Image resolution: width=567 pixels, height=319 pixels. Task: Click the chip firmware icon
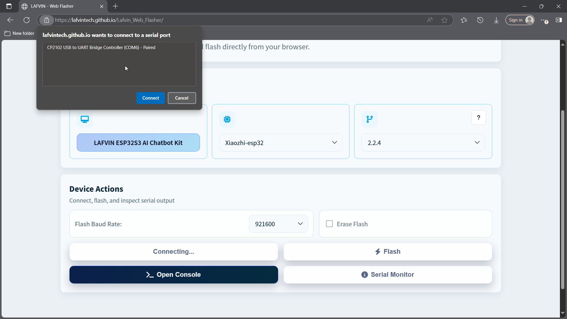click(227, 119)
